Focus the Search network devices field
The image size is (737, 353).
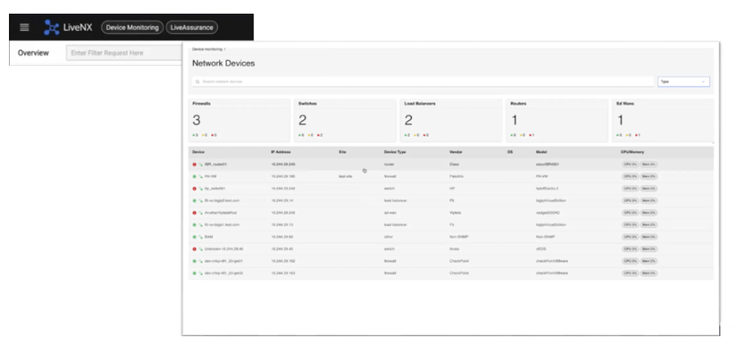[423, 81]
